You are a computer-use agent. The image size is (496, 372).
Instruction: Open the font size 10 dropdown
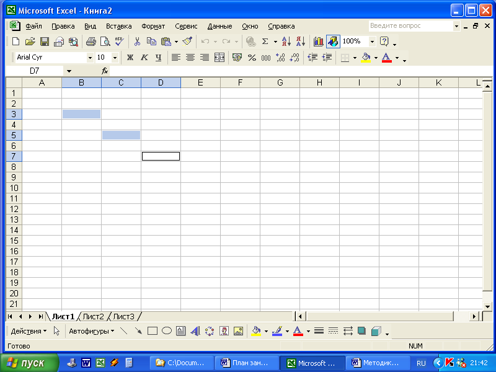[x=115, y=58]
